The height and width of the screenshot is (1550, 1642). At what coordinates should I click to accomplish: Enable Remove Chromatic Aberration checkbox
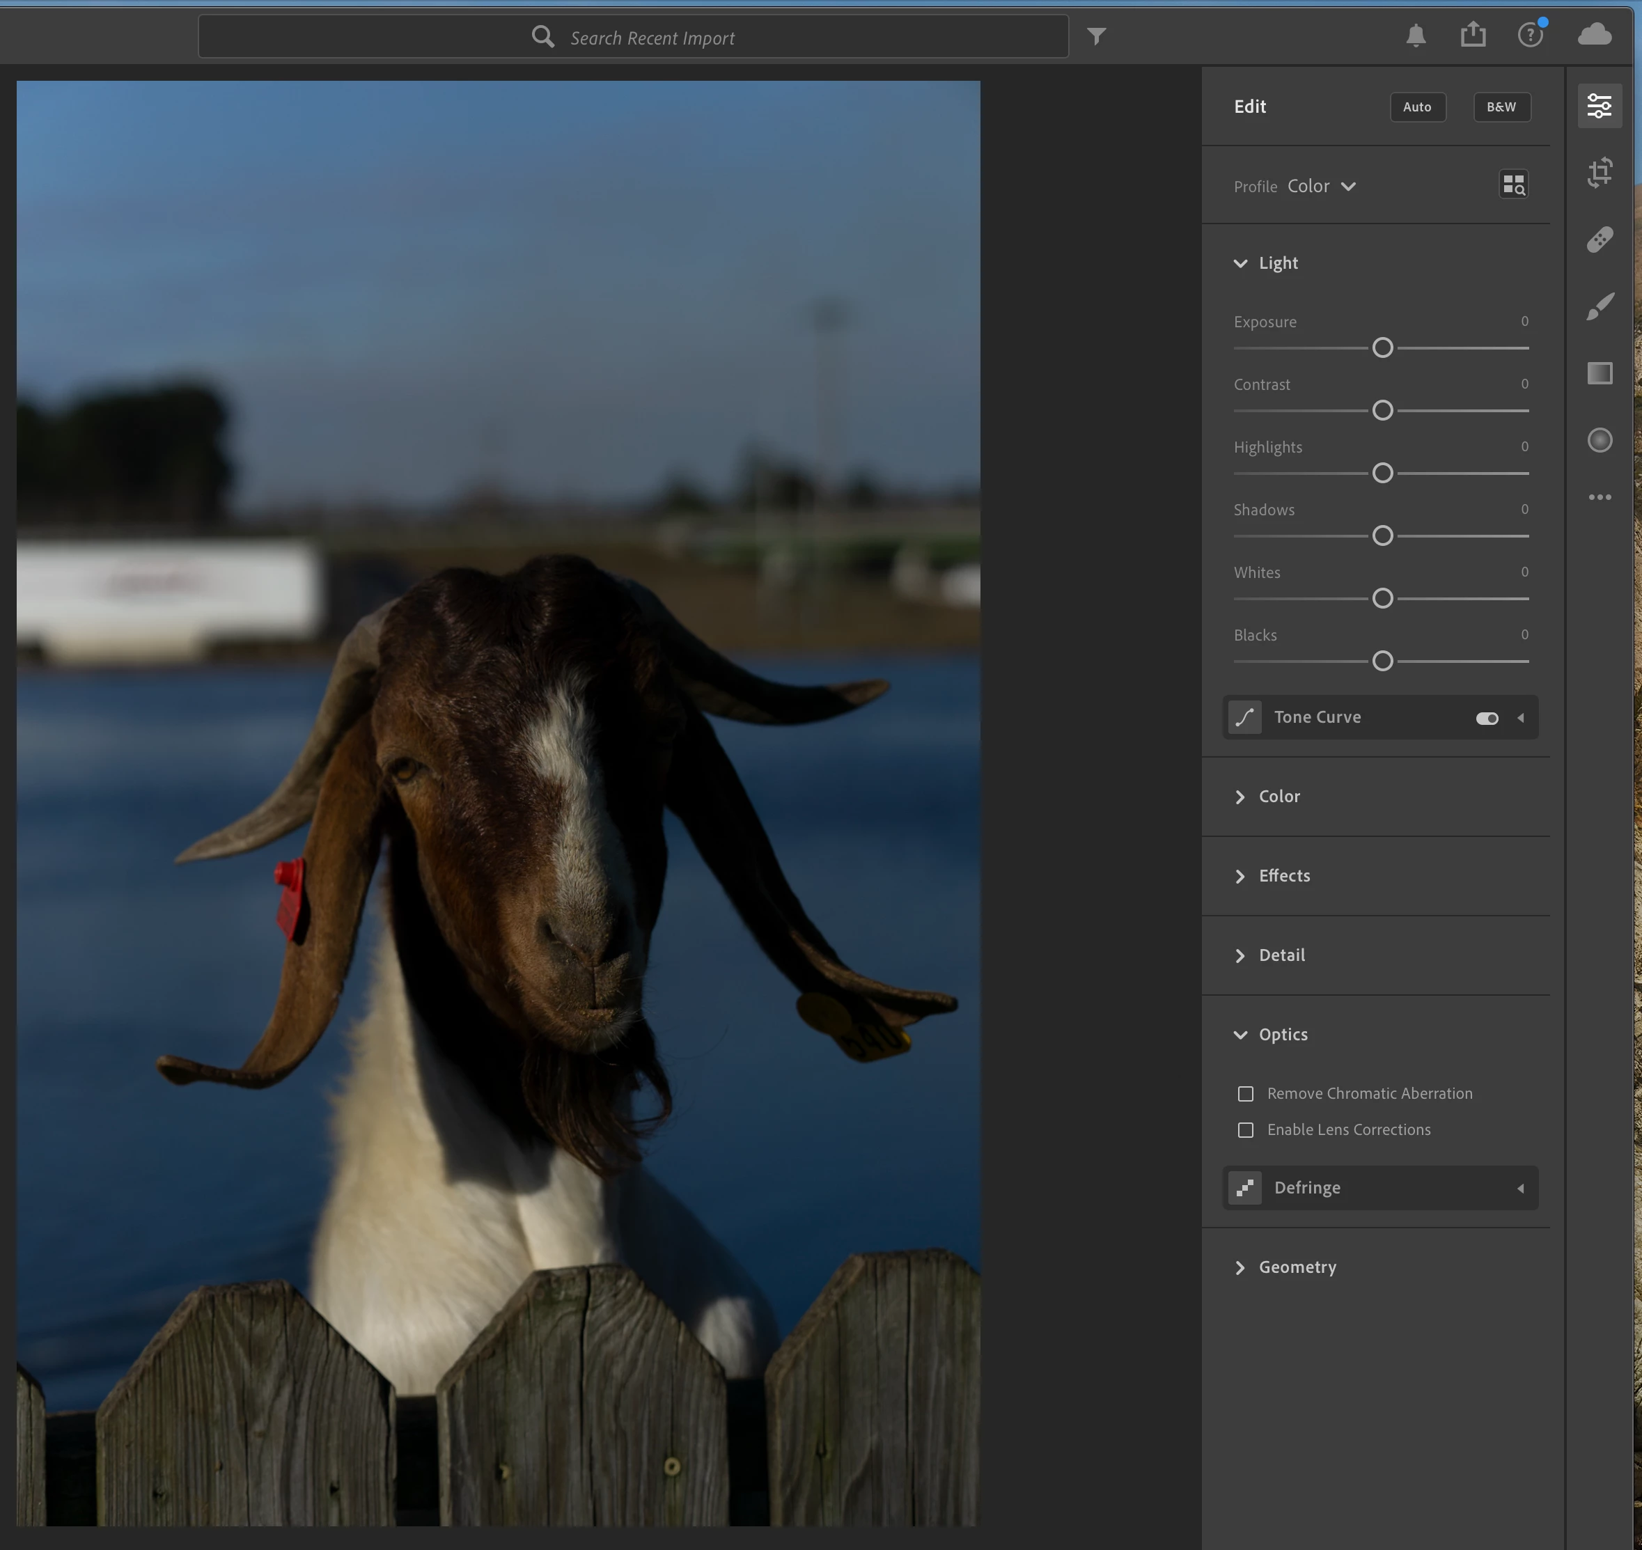(x=1245, y=1094)
